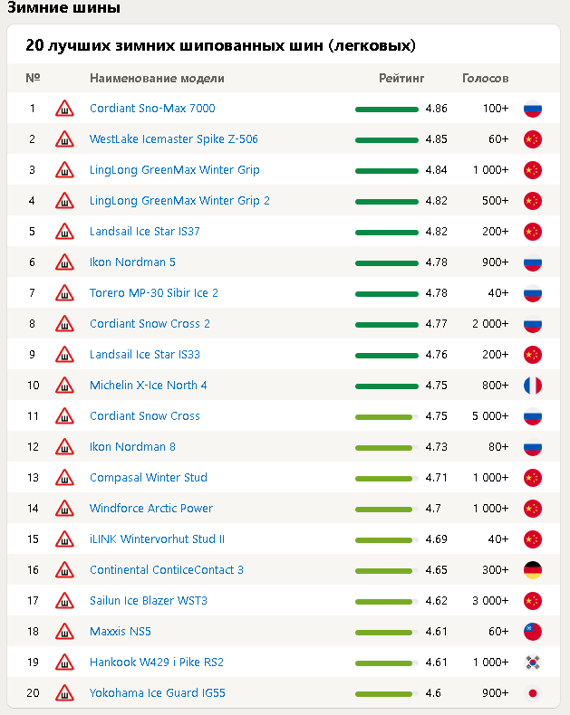Open Ikon Nordman 5 link
Screen dimensions: 570x715
point(132,262)
